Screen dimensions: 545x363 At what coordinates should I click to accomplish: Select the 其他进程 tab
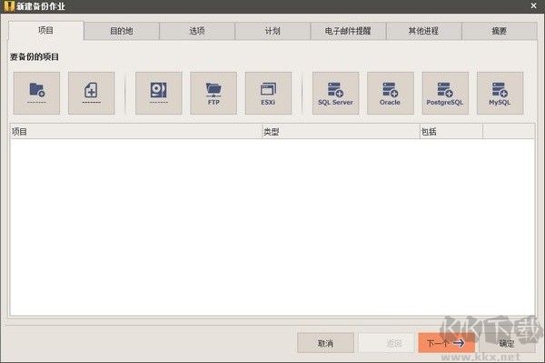(x=423, y=31)
